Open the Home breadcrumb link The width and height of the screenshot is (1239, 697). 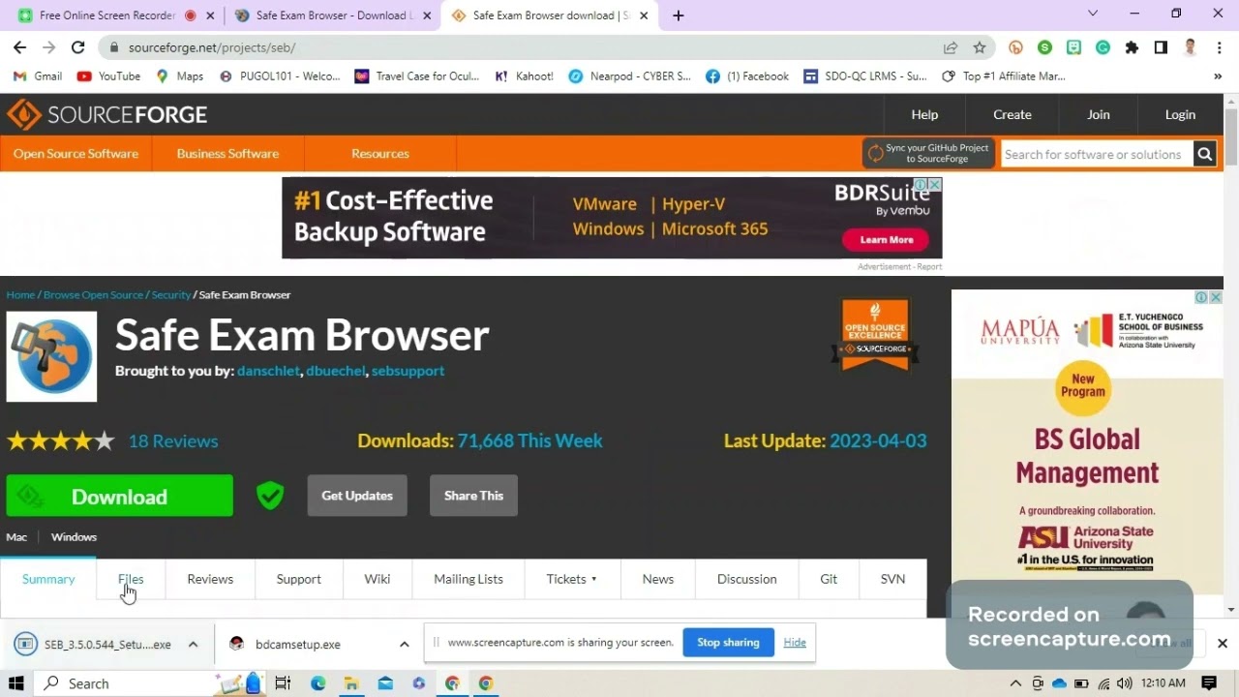click(x=20, y=294)
